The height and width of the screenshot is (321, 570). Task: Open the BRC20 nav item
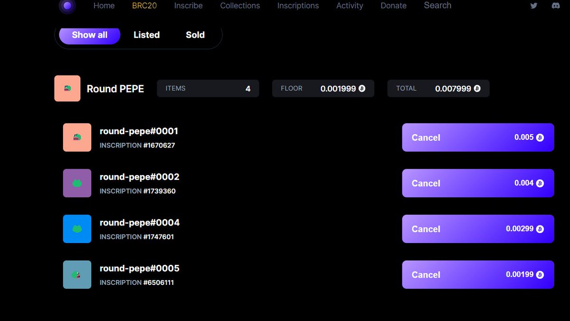click(144, 6)
